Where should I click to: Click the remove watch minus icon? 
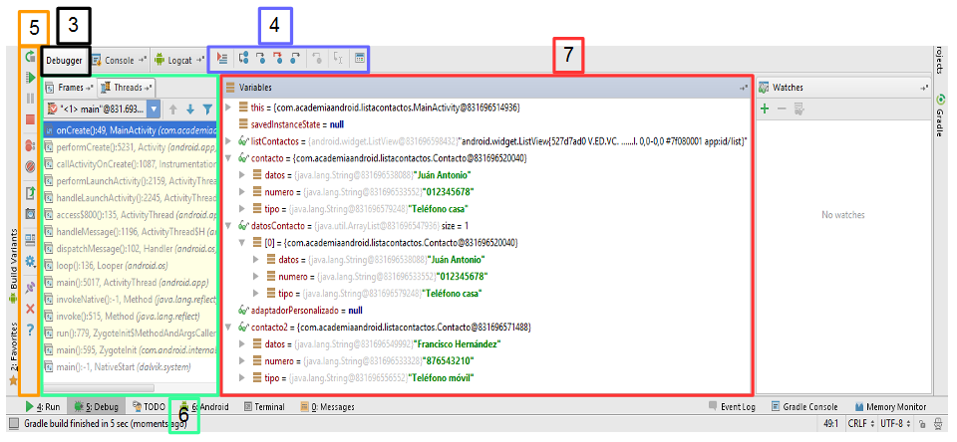coord(781,110)
